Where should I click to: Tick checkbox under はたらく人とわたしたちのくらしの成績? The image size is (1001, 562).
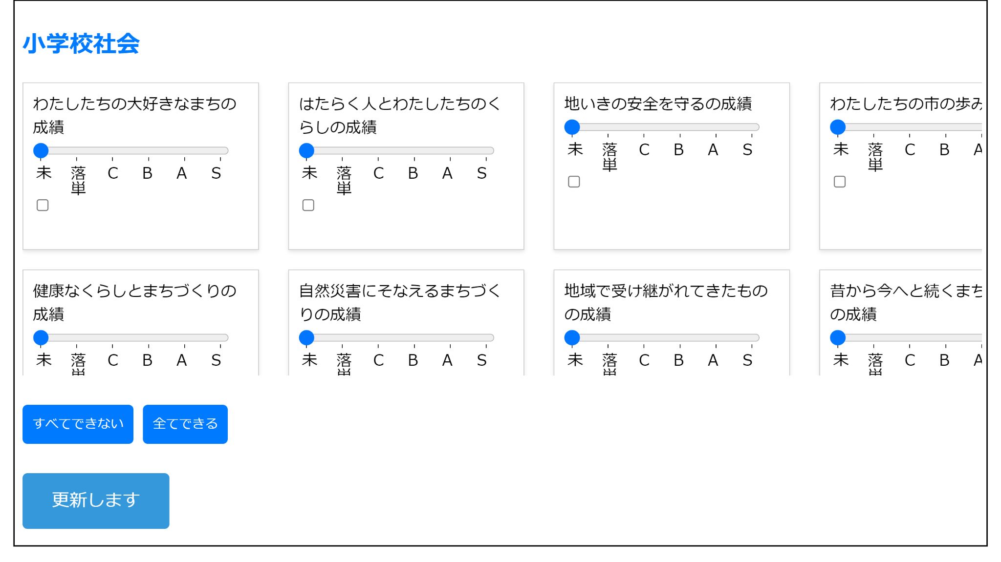click(308, 205)
